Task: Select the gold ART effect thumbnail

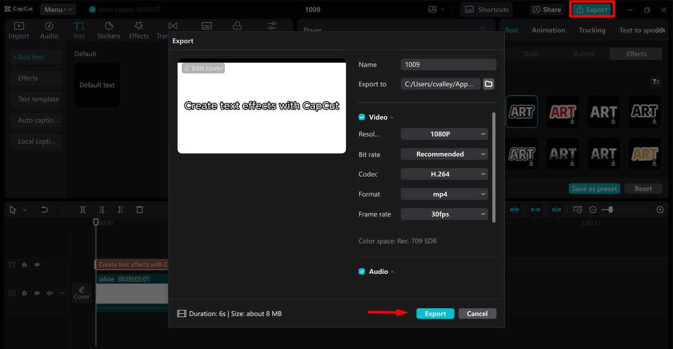Action: click(x=645, y=154)
